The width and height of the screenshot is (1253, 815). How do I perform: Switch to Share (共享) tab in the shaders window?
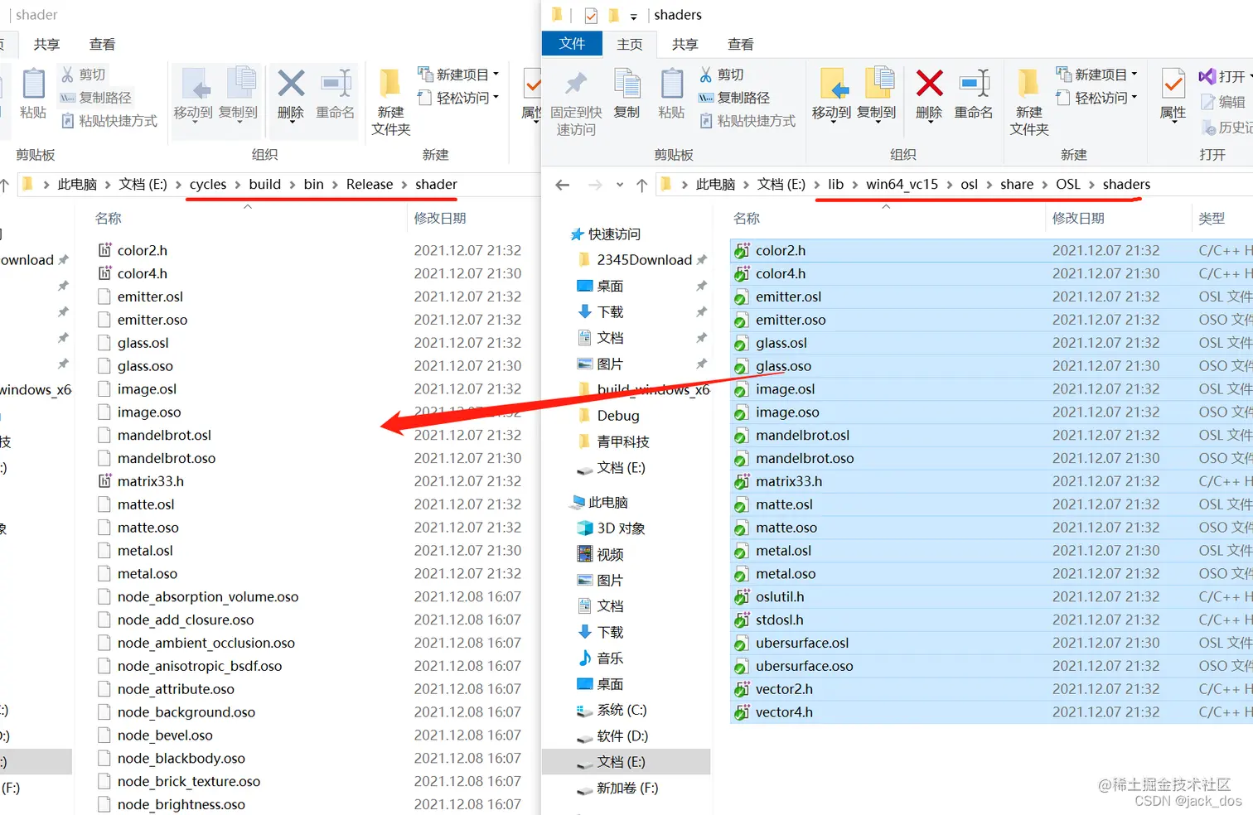point(685,45)
